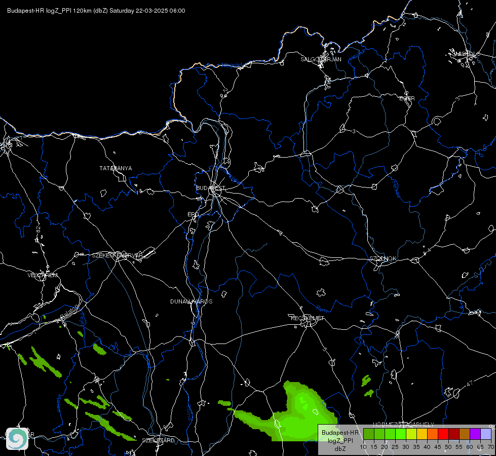The height and width of the screenshot is (456, 496).
Task: Click the BUDAPEST city label
Action: (x=210, y=188)
